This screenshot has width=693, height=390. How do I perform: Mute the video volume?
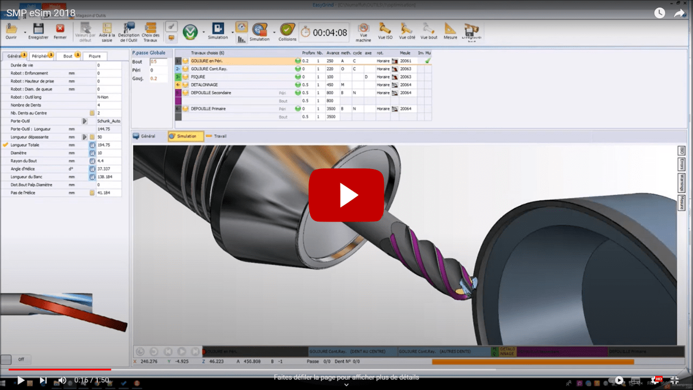[62, 380]
